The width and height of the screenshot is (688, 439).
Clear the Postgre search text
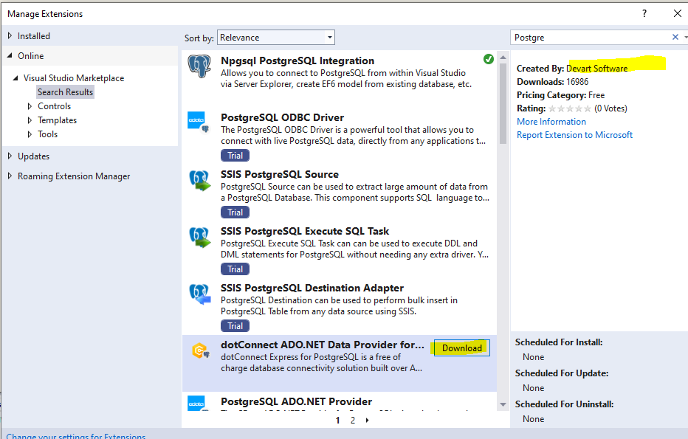tap(675, 38)
